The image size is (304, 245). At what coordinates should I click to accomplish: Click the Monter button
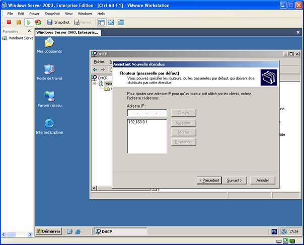(x=183, y=132)
